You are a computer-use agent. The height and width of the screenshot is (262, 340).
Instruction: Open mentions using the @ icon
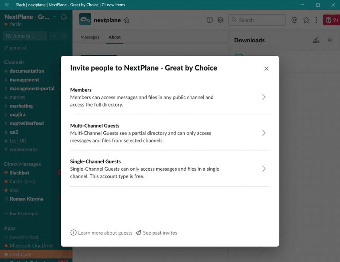tap(294, 20)
